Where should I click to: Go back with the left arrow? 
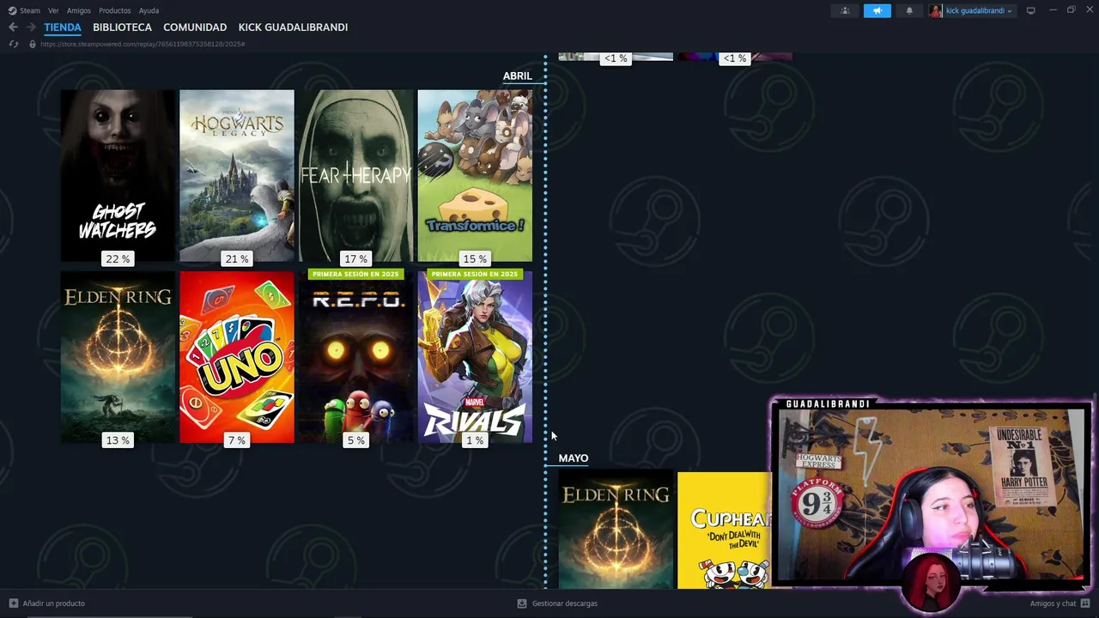tap(13, 27)
